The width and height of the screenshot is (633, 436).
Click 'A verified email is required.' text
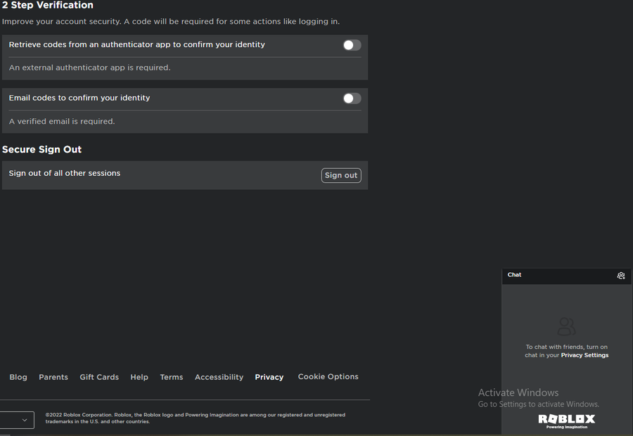62,122
